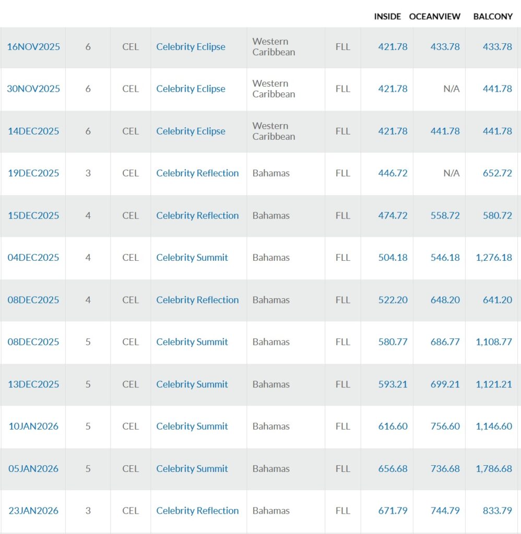Select the 14DEC2025 sailing date
Screen dimensions: 521x534
point(33,131)
